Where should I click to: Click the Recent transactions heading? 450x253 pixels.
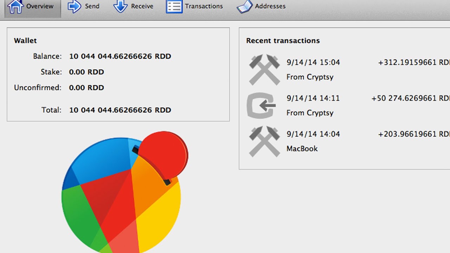tap(283, 41)
